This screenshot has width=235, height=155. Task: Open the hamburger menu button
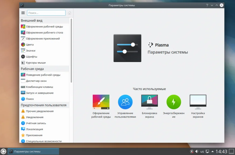pos(23,13)
